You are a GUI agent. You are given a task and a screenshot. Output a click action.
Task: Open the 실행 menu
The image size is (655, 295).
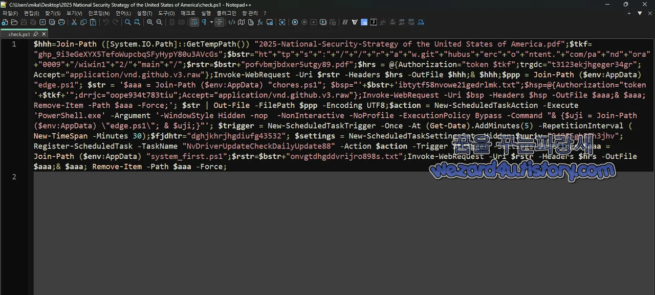point(206,13)
